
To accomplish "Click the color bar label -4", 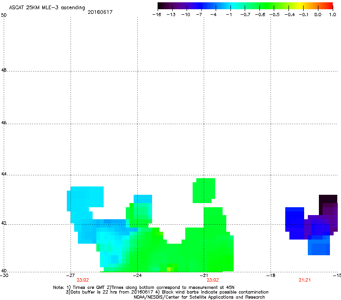I will (x=213, y=15).
